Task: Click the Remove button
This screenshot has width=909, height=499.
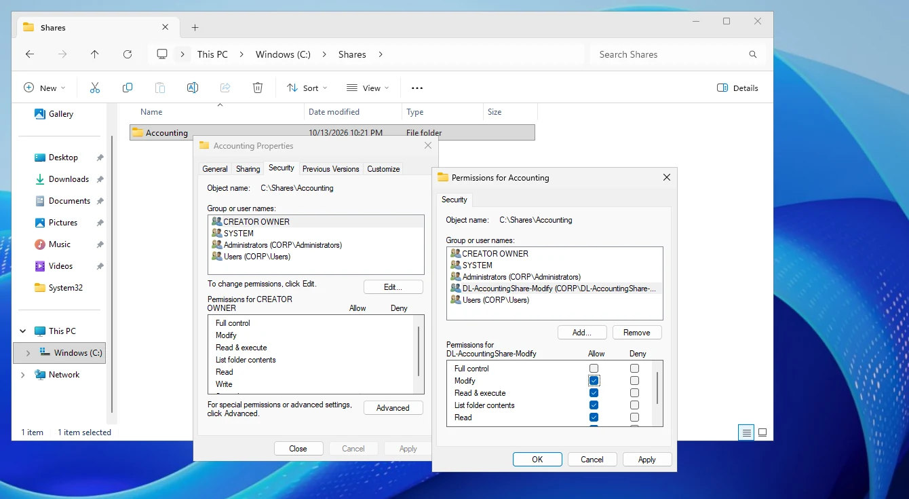Action: point(637,333)
